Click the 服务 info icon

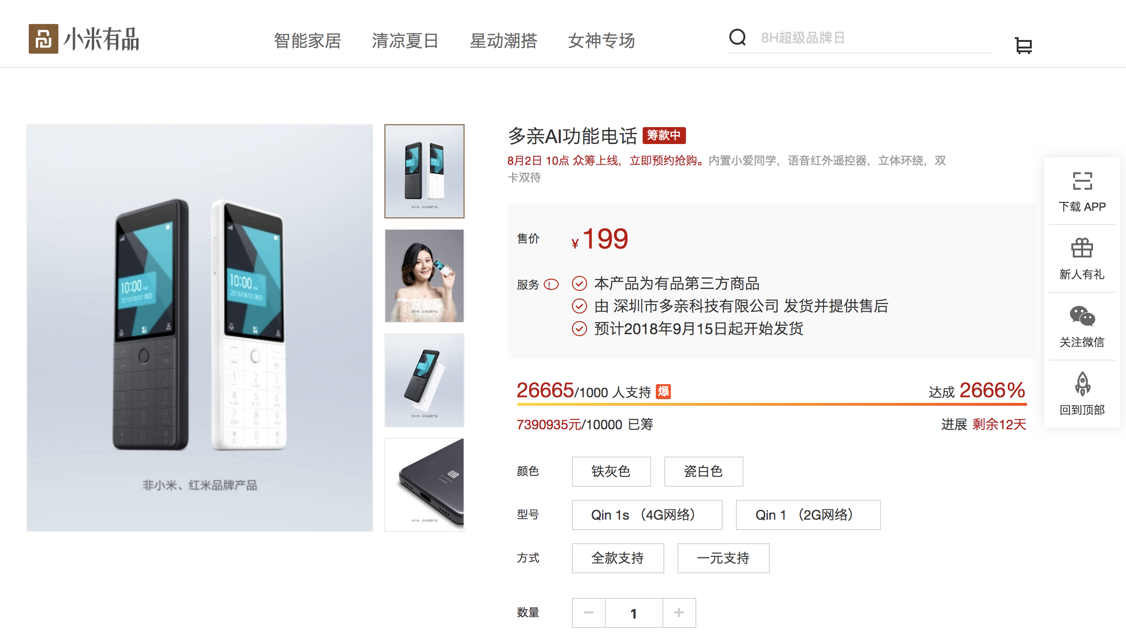click(x=551, y=285)
